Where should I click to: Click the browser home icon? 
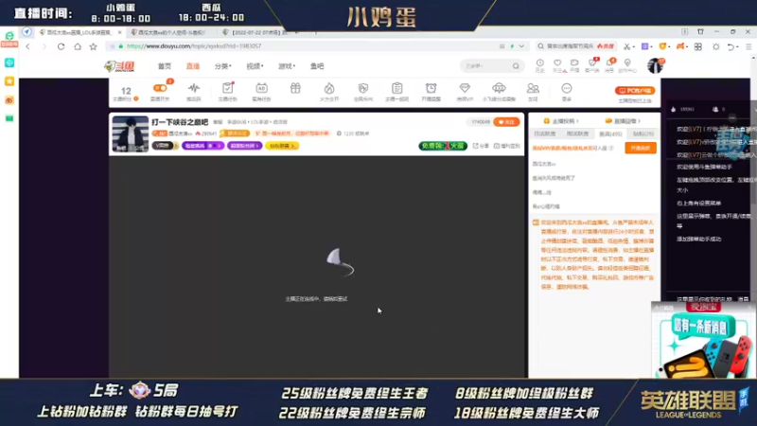tap(78, 46)
